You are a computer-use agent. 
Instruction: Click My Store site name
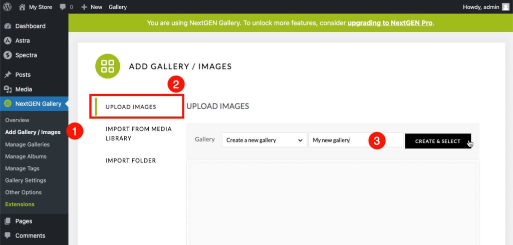click(x=41, y=7)
